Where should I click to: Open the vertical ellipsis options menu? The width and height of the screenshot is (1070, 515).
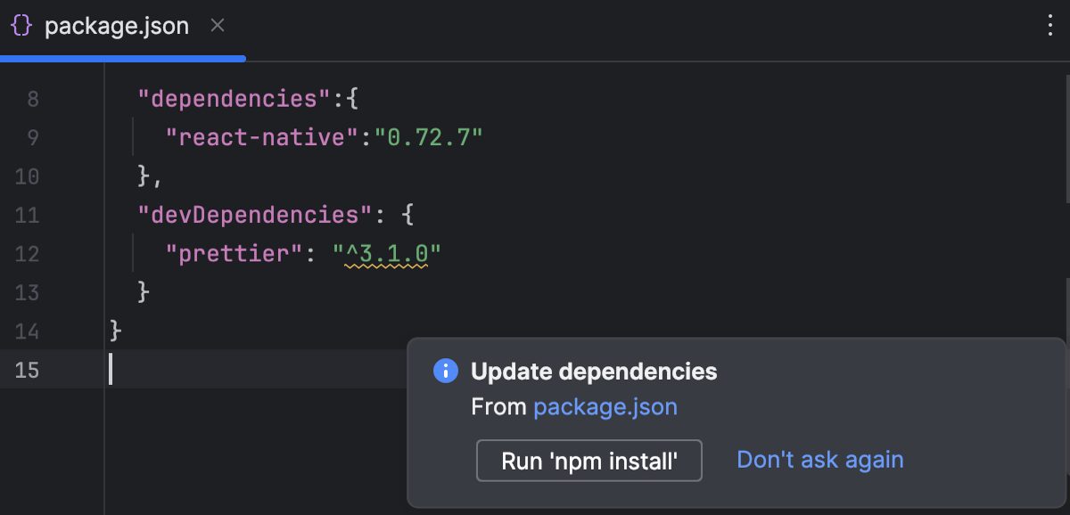coord(1049,26)
